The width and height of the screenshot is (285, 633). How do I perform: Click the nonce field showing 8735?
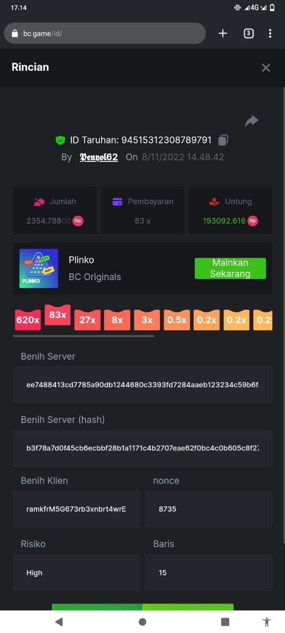click(208, 509)
